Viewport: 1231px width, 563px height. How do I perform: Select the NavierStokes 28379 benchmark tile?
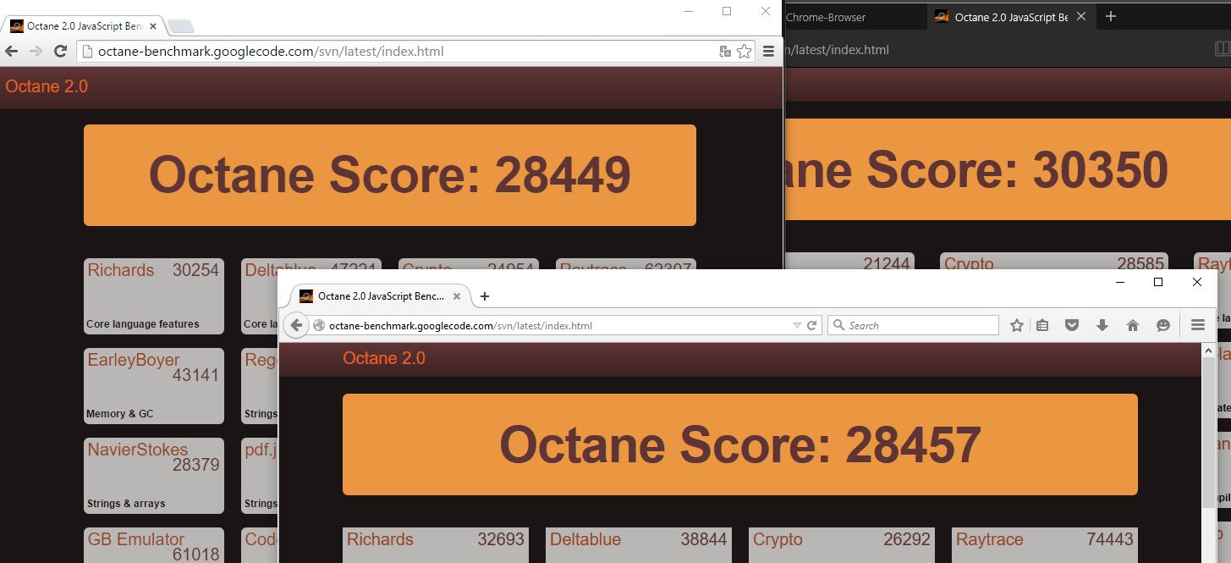[x=154, y=476]
